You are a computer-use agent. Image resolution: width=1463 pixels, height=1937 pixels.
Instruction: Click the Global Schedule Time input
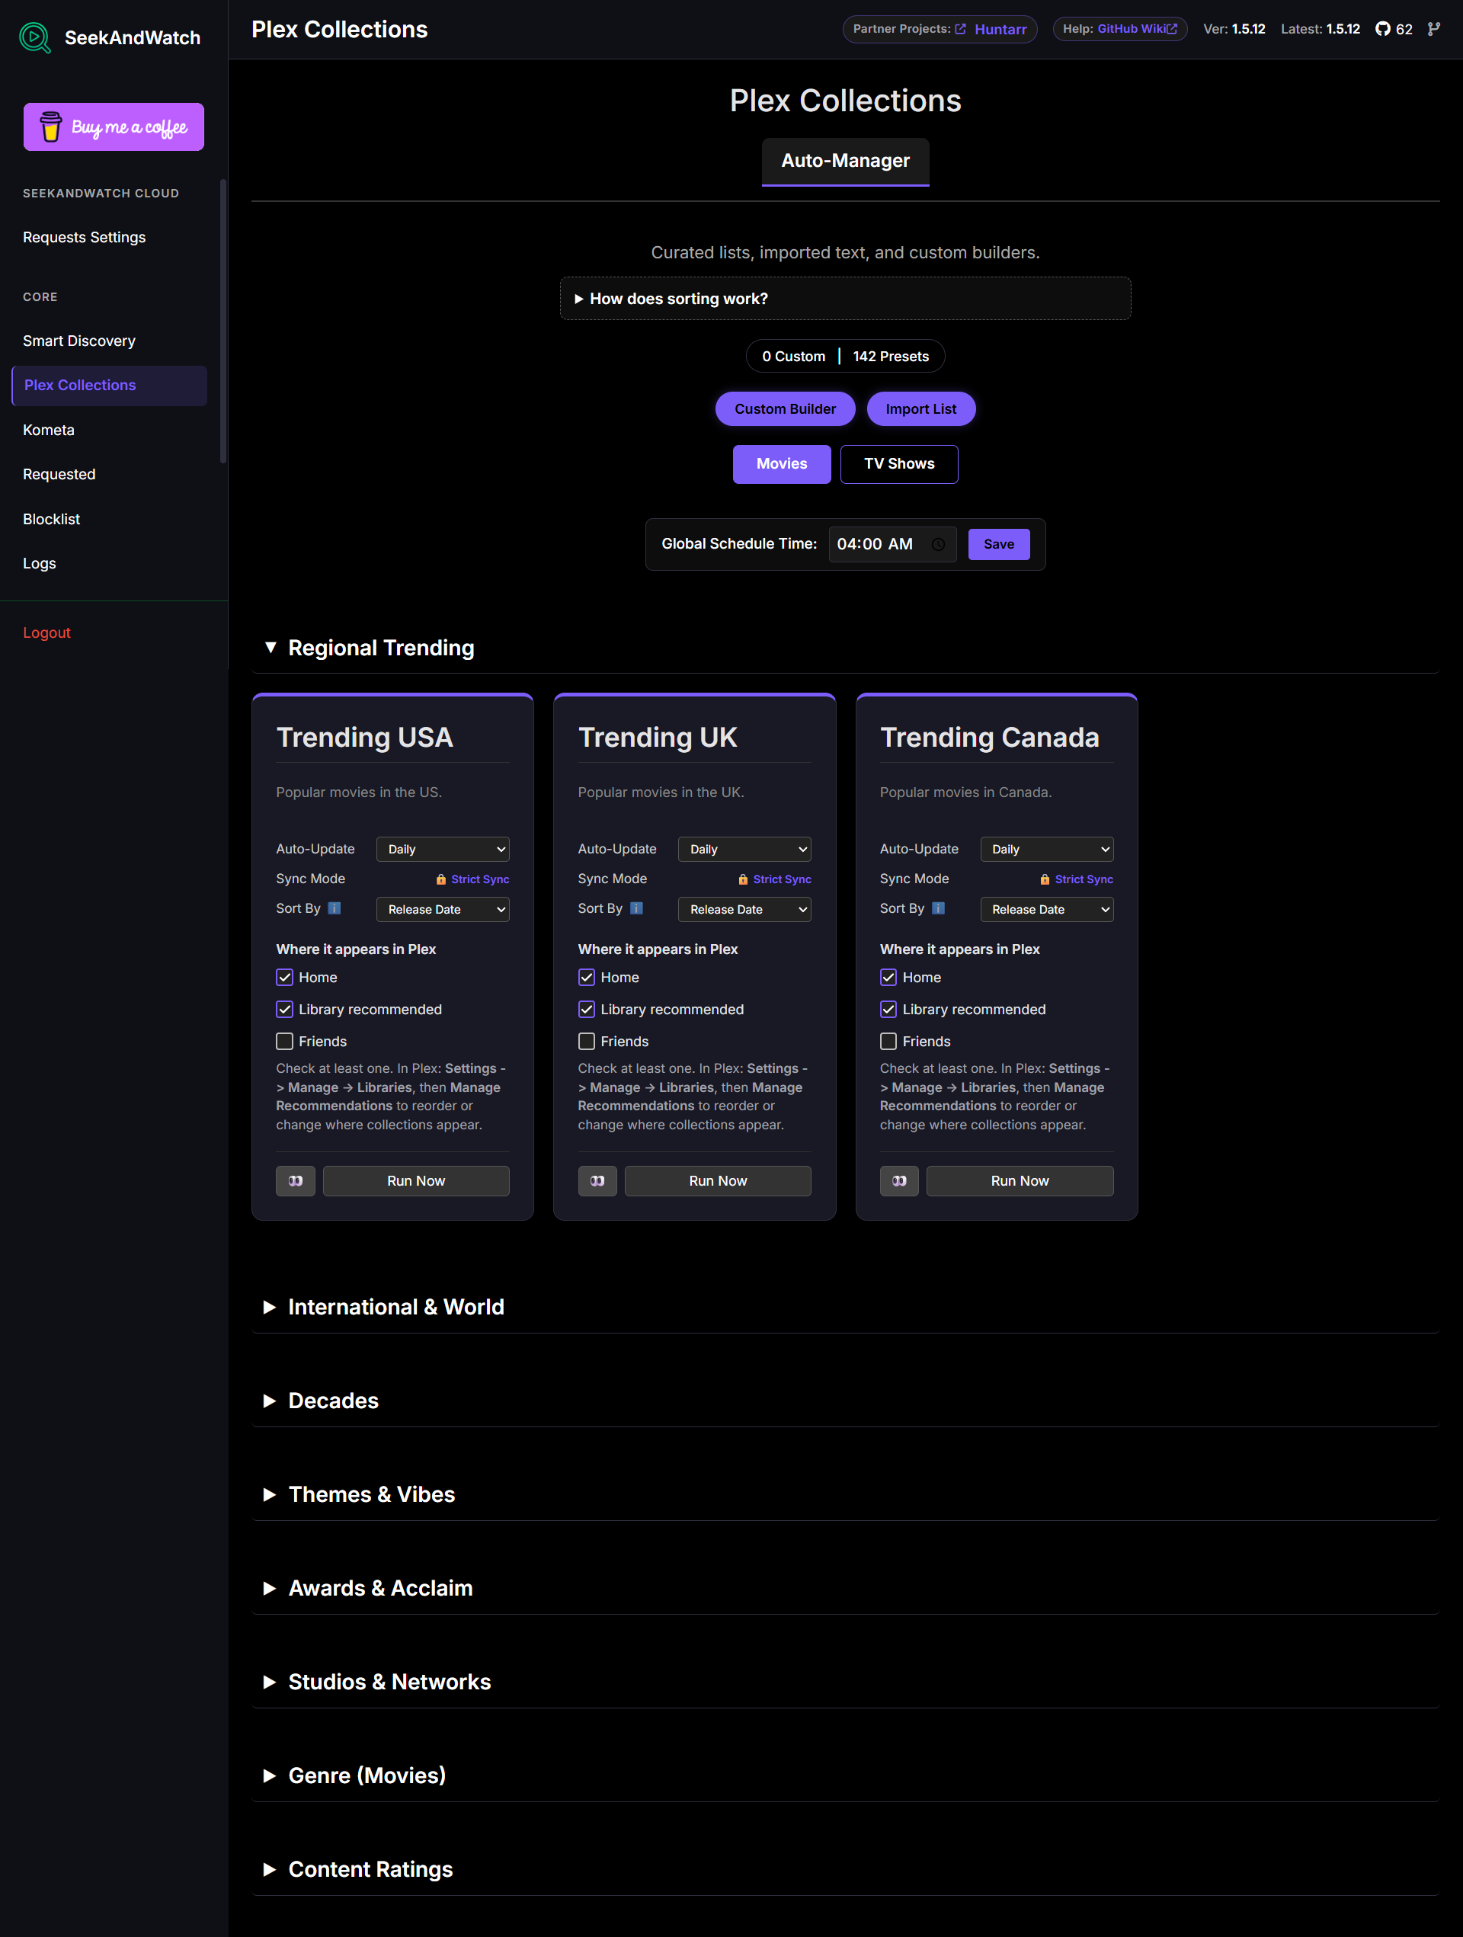(892, 545)
